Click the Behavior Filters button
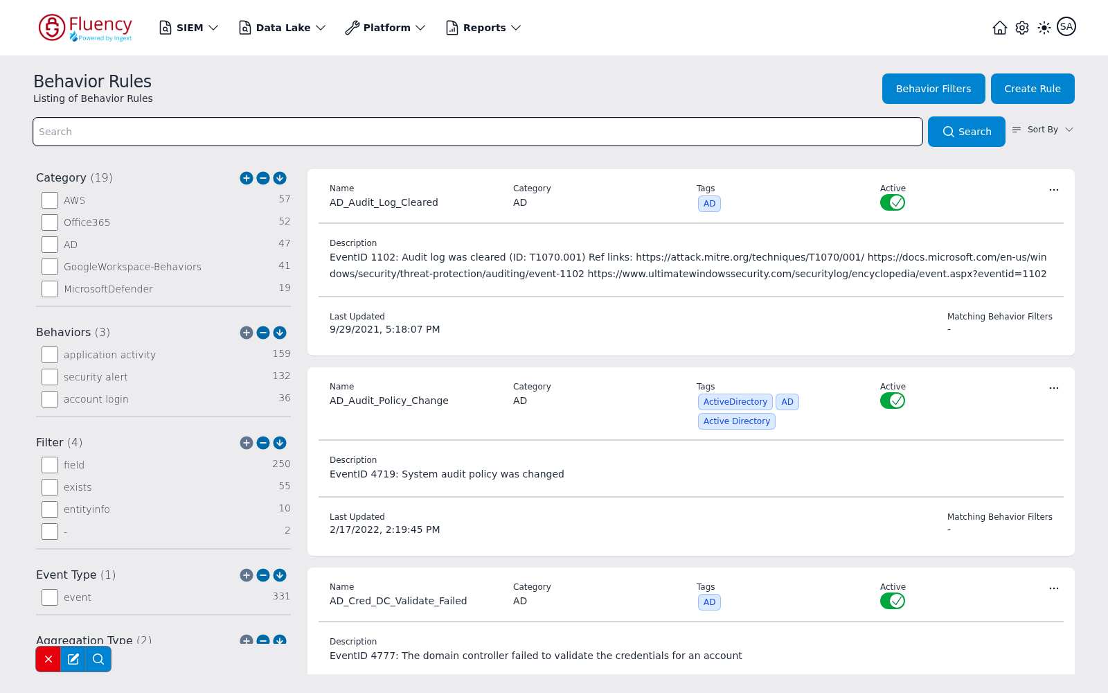 coord(933,89)
